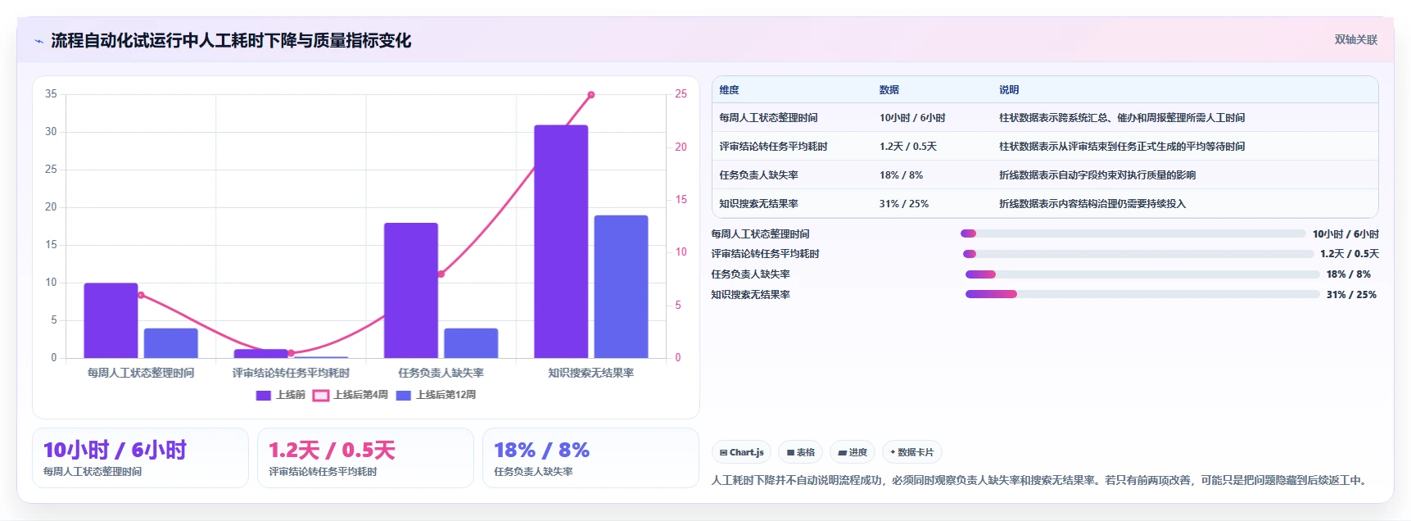Click the 上线后第12周 bar for 每周人工状态整理时间
Viewport: 1411px width, 521px height.
[x=171, y=343]
